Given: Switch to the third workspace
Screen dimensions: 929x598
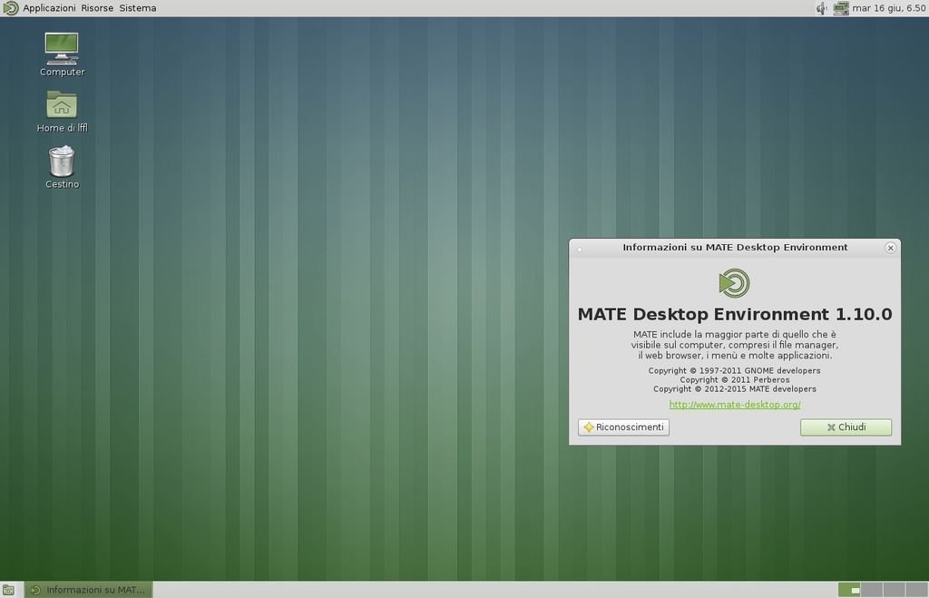Looking at the screenshot, I should (x=894, y=590).
